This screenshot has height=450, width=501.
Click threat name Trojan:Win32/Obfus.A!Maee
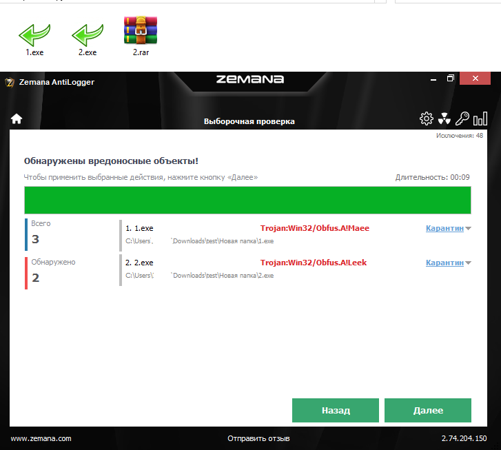[x=315, y=228]
